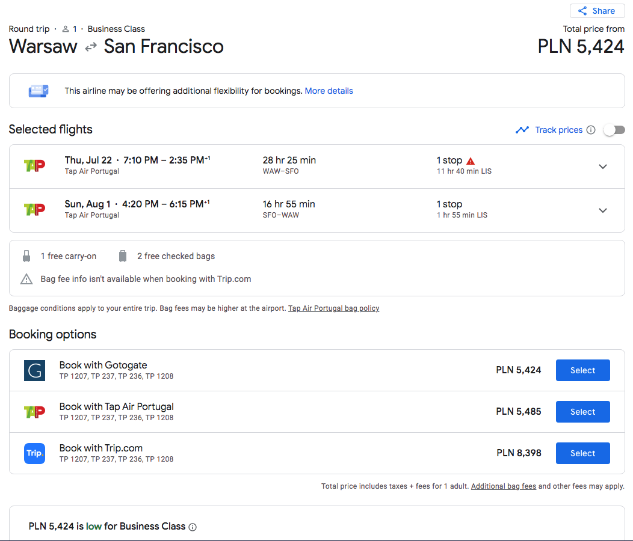Click the Trip.com logo icon
The image size is (633, 541).
(x=35, y=453)
